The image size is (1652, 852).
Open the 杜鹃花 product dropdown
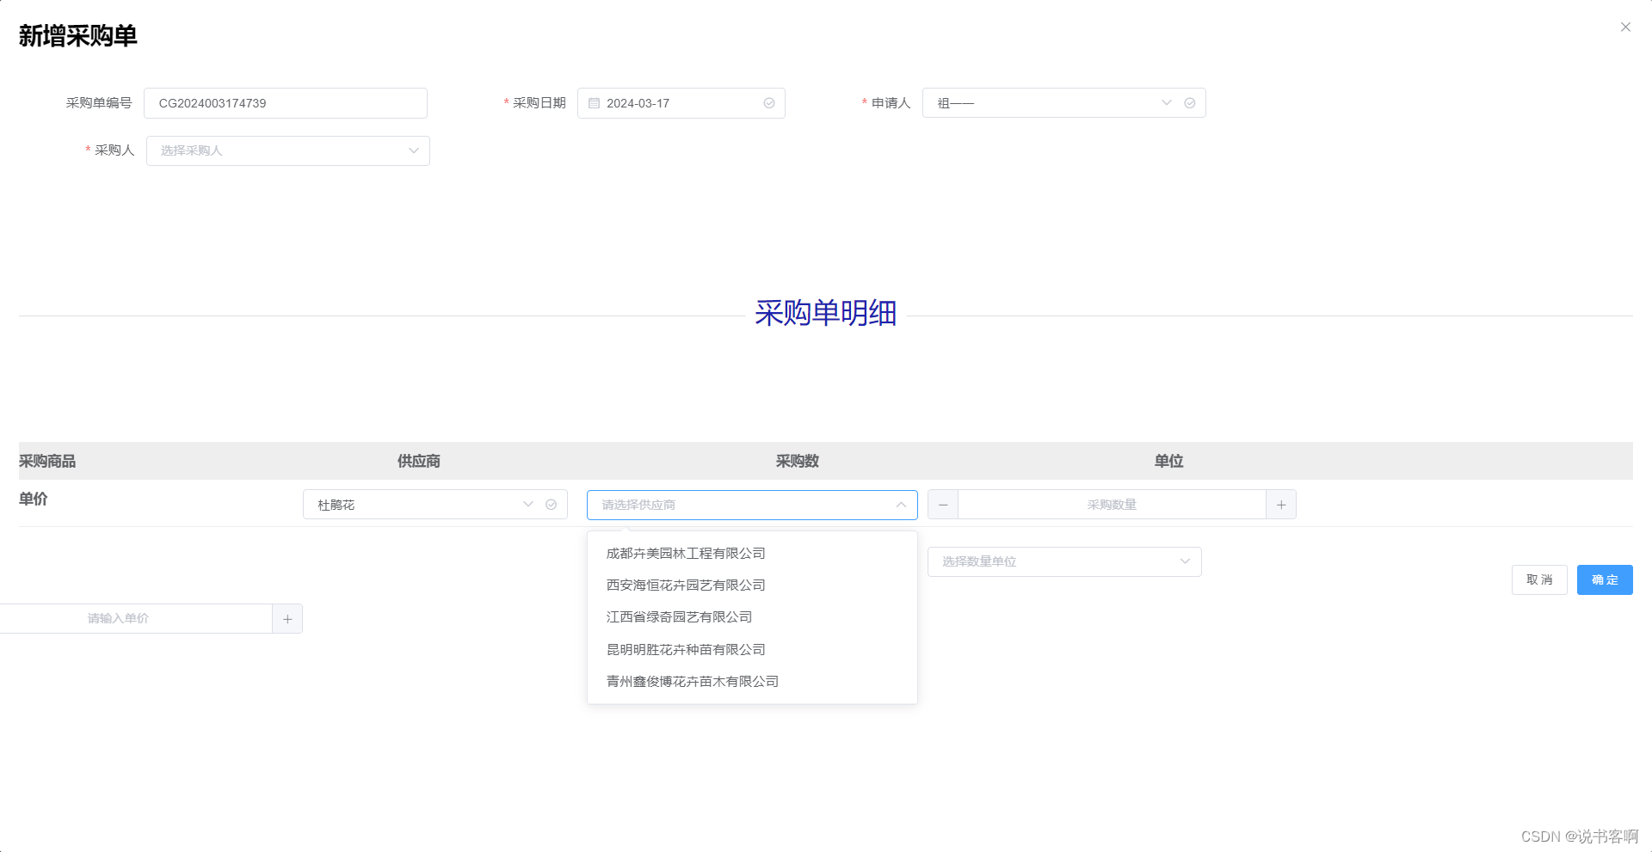click(x=435, y=505)
